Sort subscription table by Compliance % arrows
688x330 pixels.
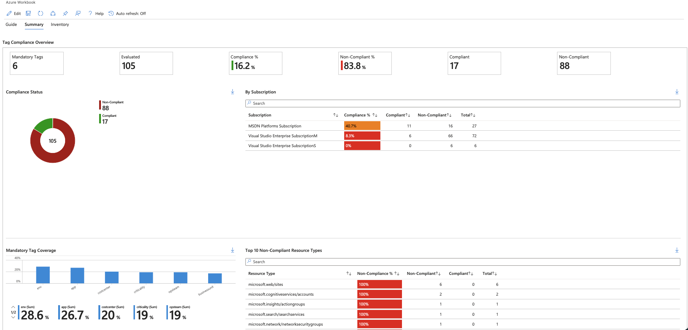pyautogui.click(x=375, y=115)
